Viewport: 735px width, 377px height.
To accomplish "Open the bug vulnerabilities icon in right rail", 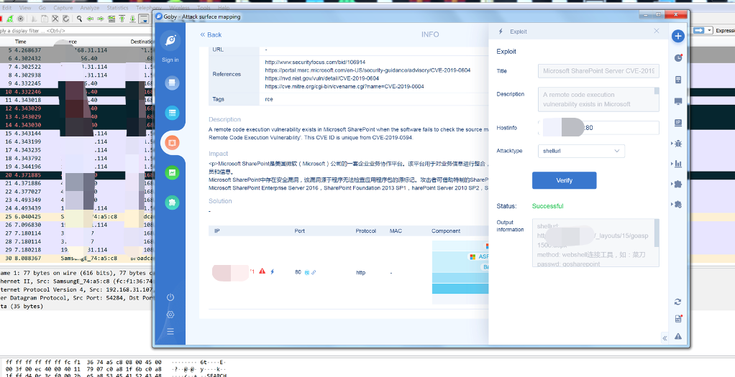I will click(677, 144).
